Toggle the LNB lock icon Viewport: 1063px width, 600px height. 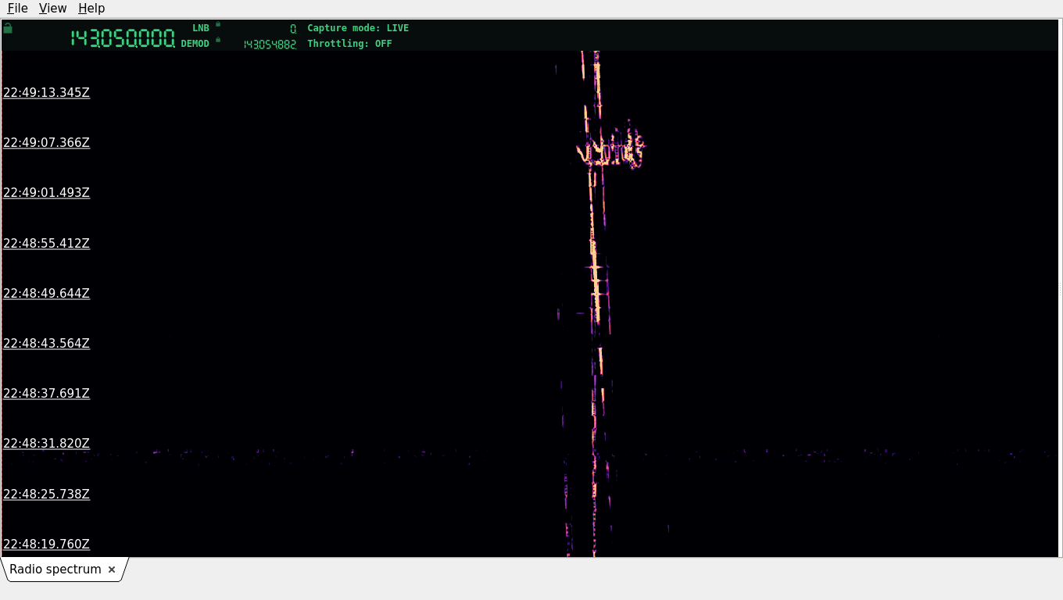(x=218, y=24)
